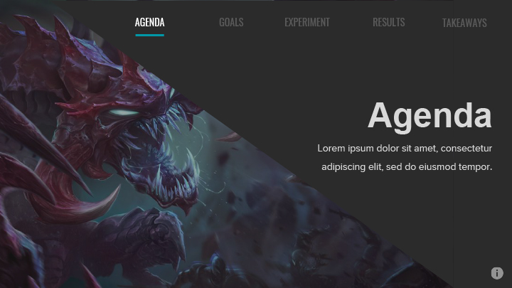Click the dragon's glowing white eye
The width and height of the screenshot is (512, 288).
pyautogui.click(x=122, y=113)
